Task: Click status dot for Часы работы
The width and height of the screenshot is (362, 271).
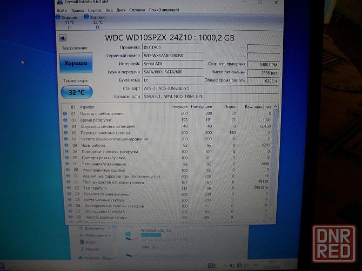Action: (66, 145)
